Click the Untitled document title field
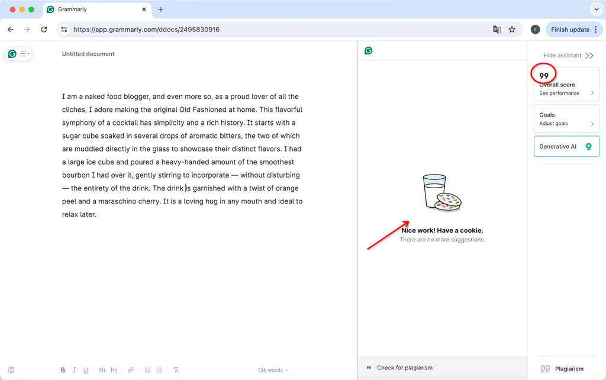The height and width of the screenshot is (380, 606). click(88, 54)
